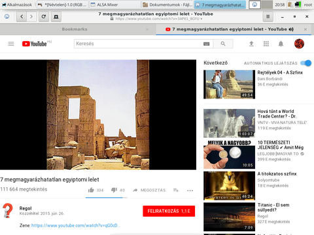This screenshot has width=314, height=235.
Task: Open the new private window icon in the toolbar
Action: 56,16
